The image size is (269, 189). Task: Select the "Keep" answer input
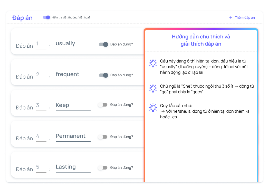click(73, 106)
